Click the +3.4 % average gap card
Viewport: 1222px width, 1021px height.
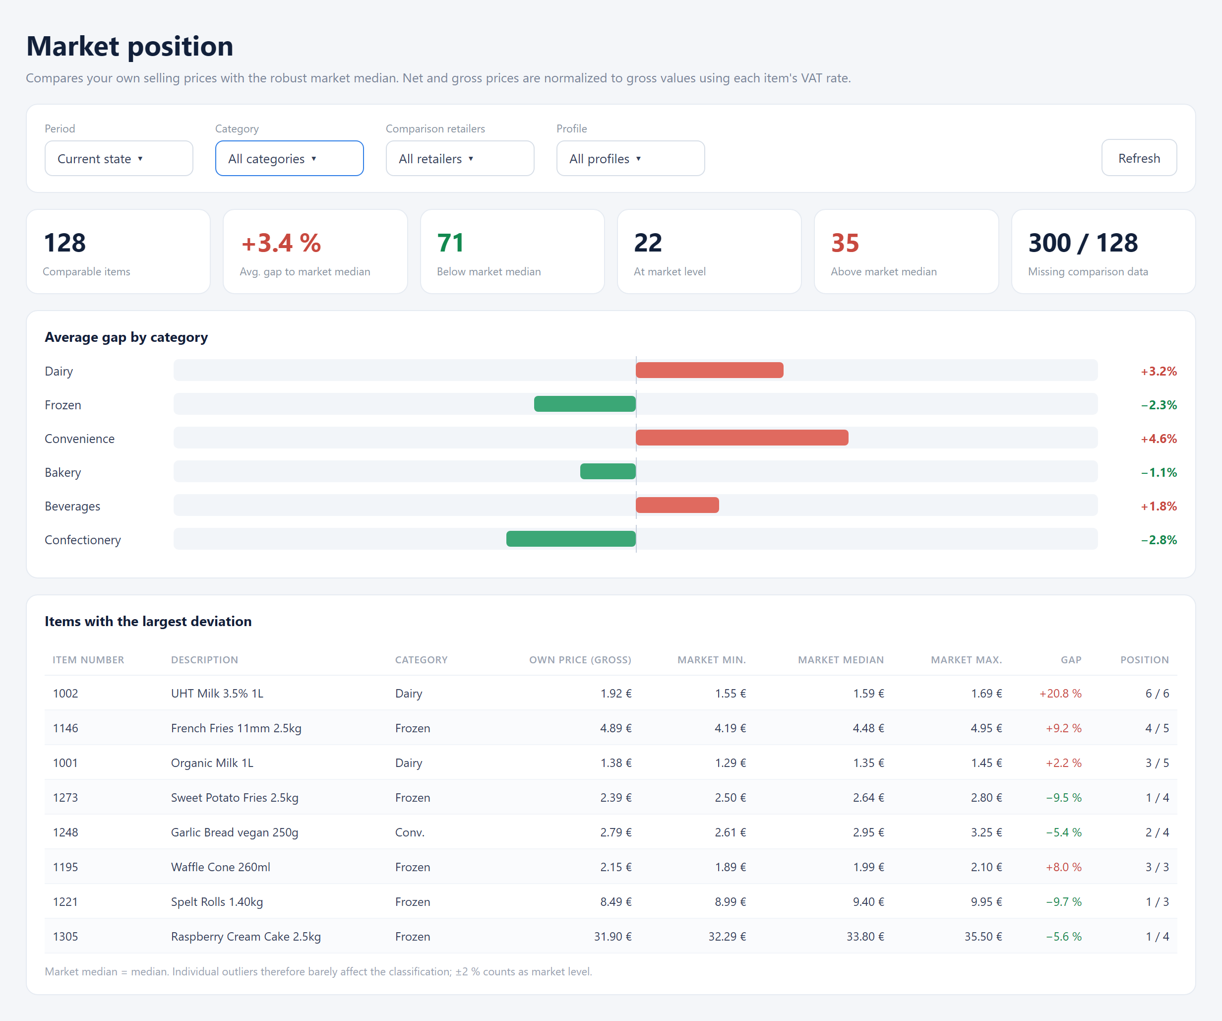click(x=315, y=252)
